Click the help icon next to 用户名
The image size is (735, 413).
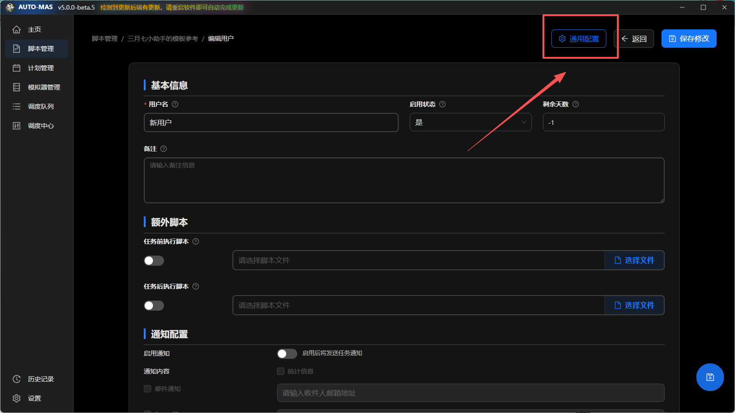175,104
